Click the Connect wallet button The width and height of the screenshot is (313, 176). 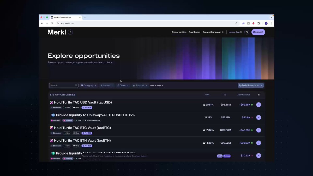(x=258, y=32)
